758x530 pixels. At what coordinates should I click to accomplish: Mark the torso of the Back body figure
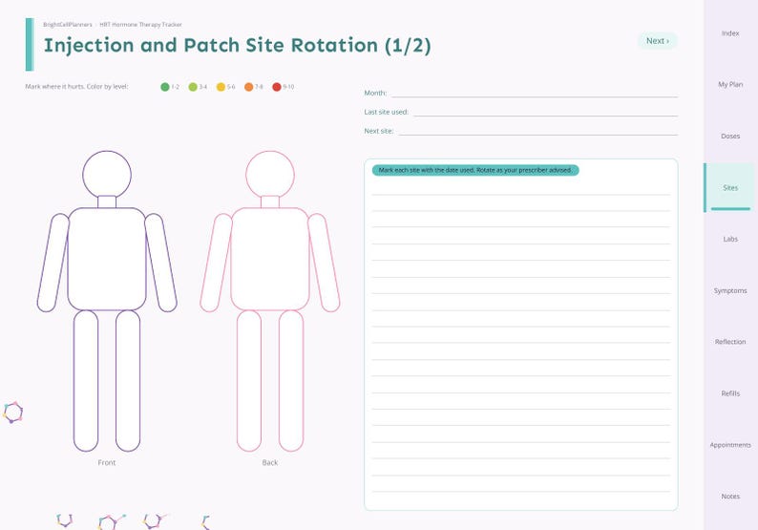click(270, 259)
